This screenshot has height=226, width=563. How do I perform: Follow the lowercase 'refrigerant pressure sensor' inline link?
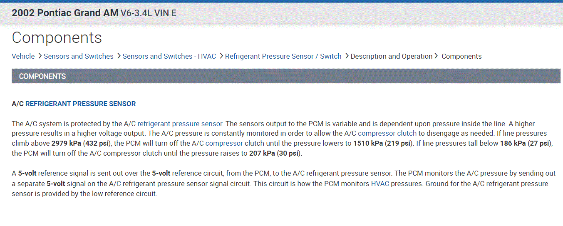point(180,124)
